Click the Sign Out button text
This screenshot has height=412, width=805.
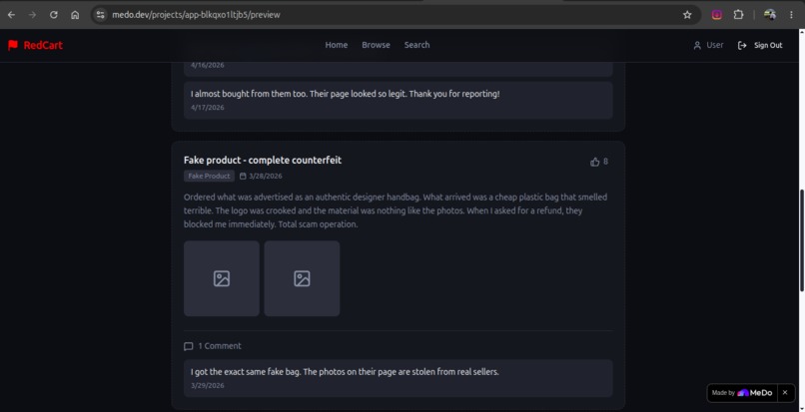pyautogui.click(x=768, y=45)
